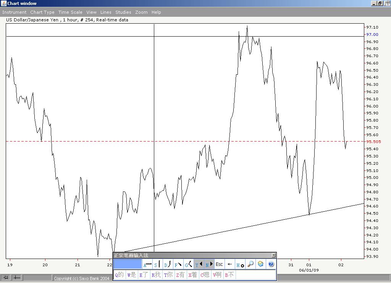
Task: Select candidate Q 的
Action: coord(119,275)
